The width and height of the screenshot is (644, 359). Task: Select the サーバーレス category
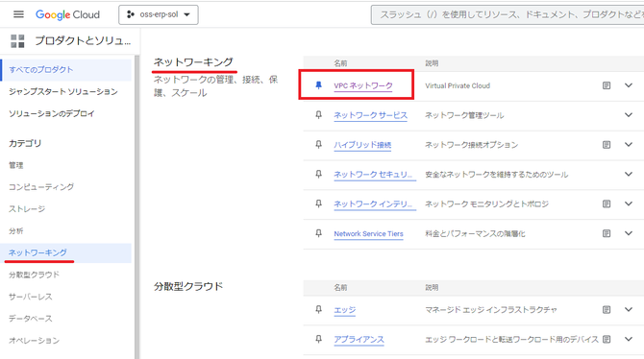click(31, 297)
